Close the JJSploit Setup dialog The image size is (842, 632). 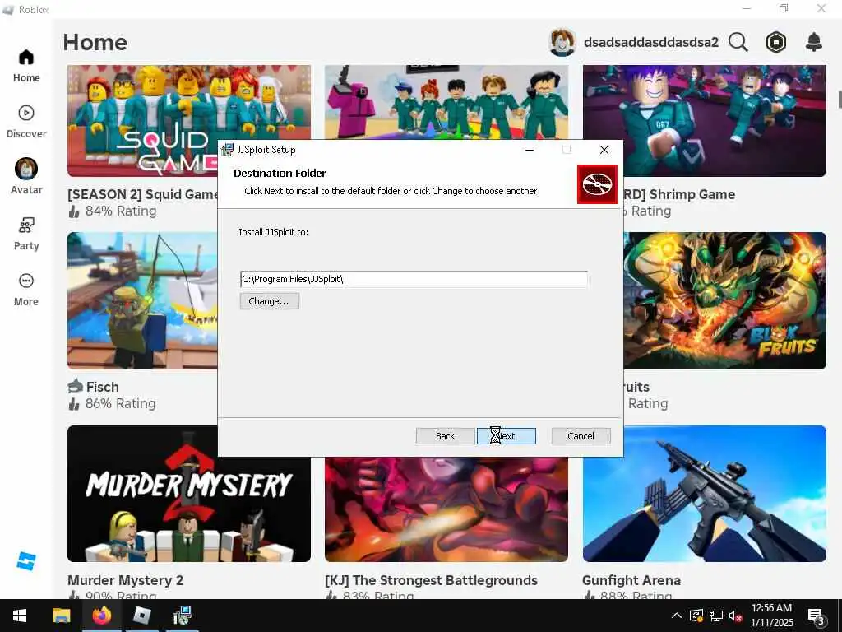click(604, 150)
